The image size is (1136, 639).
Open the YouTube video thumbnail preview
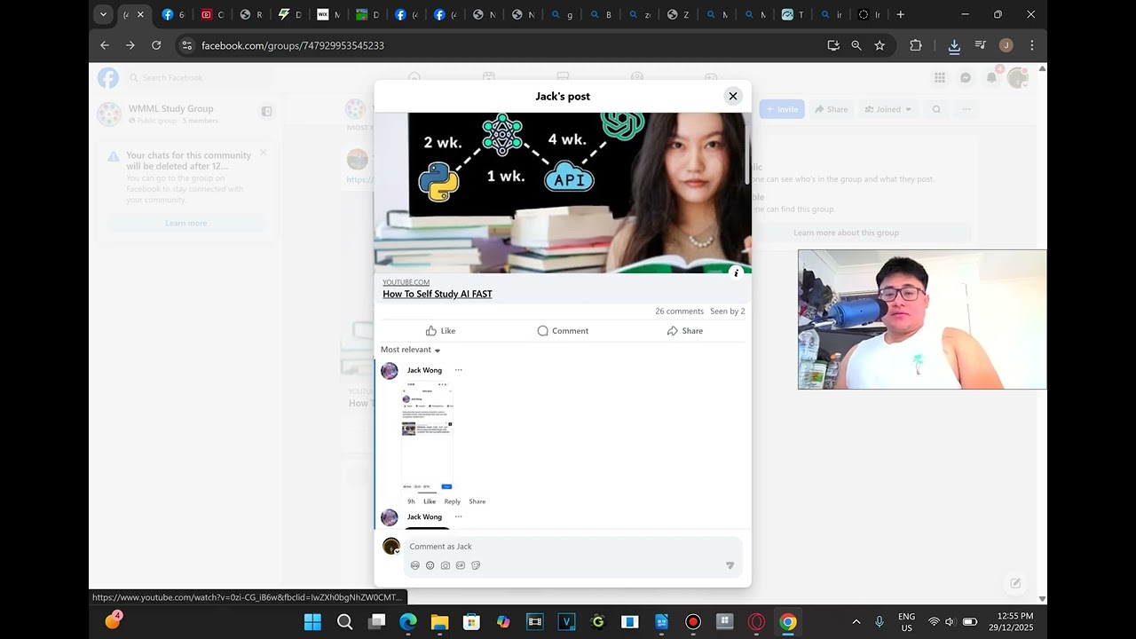tap(563, 193)
